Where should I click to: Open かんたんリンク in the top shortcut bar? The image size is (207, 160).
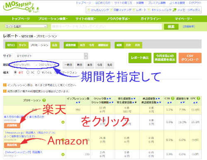coord(100,10)
